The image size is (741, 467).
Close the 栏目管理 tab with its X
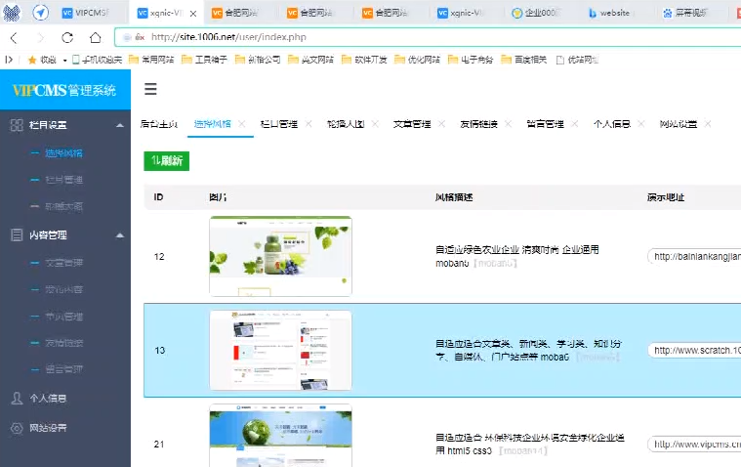(x=309, y=124)
